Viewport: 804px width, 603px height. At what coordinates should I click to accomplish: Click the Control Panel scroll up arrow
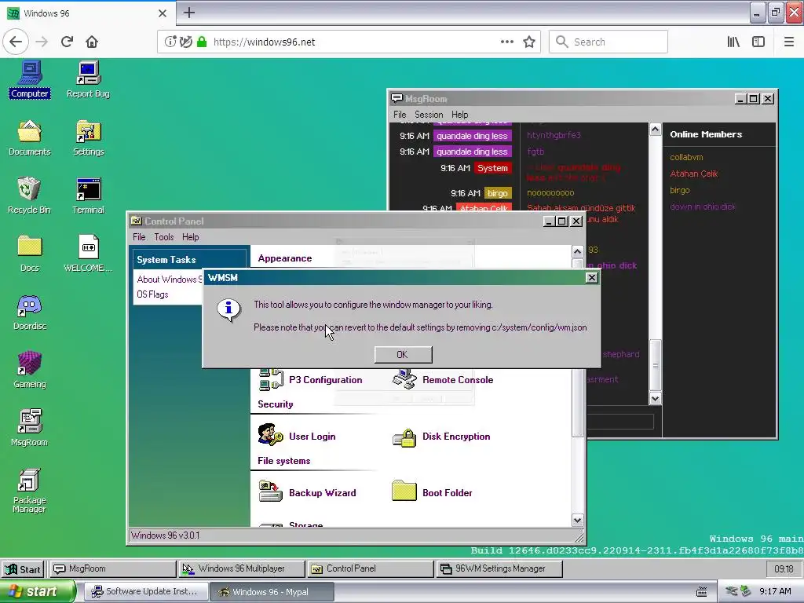coord(577,251)
